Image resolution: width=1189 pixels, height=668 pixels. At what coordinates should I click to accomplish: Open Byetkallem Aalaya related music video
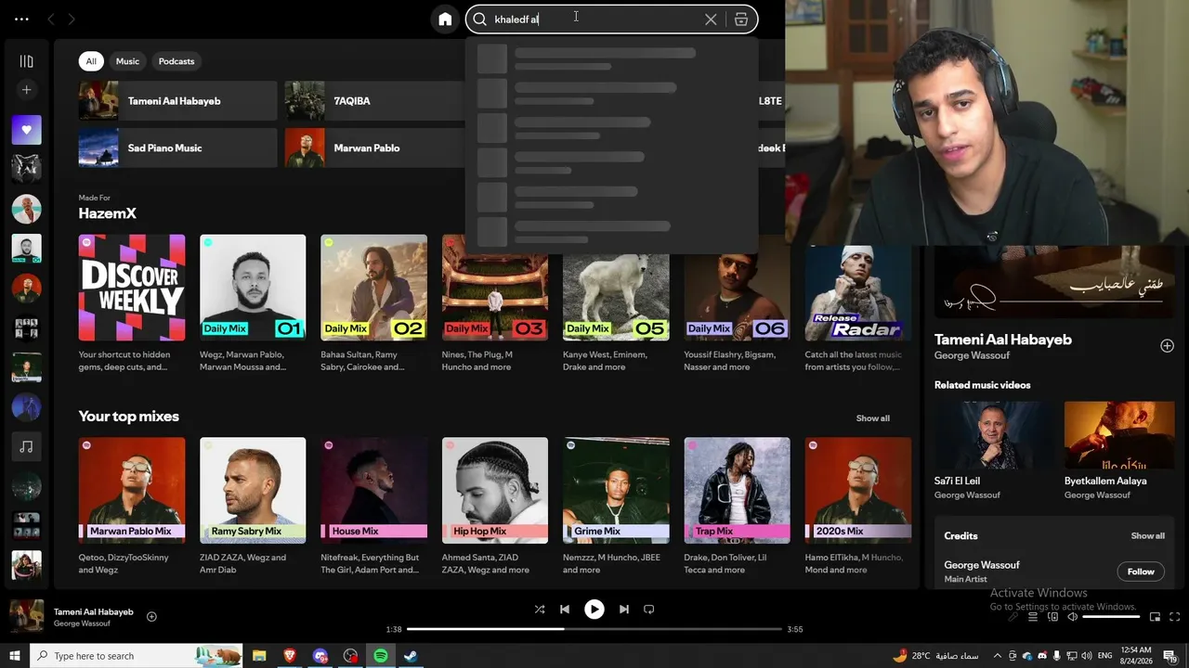tap(1119, 435)
